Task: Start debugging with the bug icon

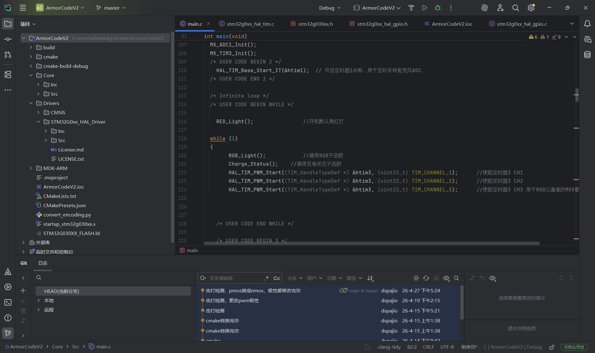Action: 438,8
